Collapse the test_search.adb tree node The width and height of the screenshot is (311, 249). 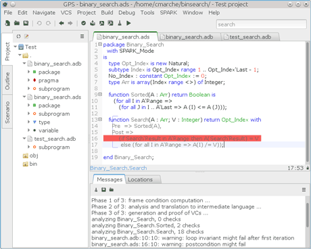coord(24,139)
